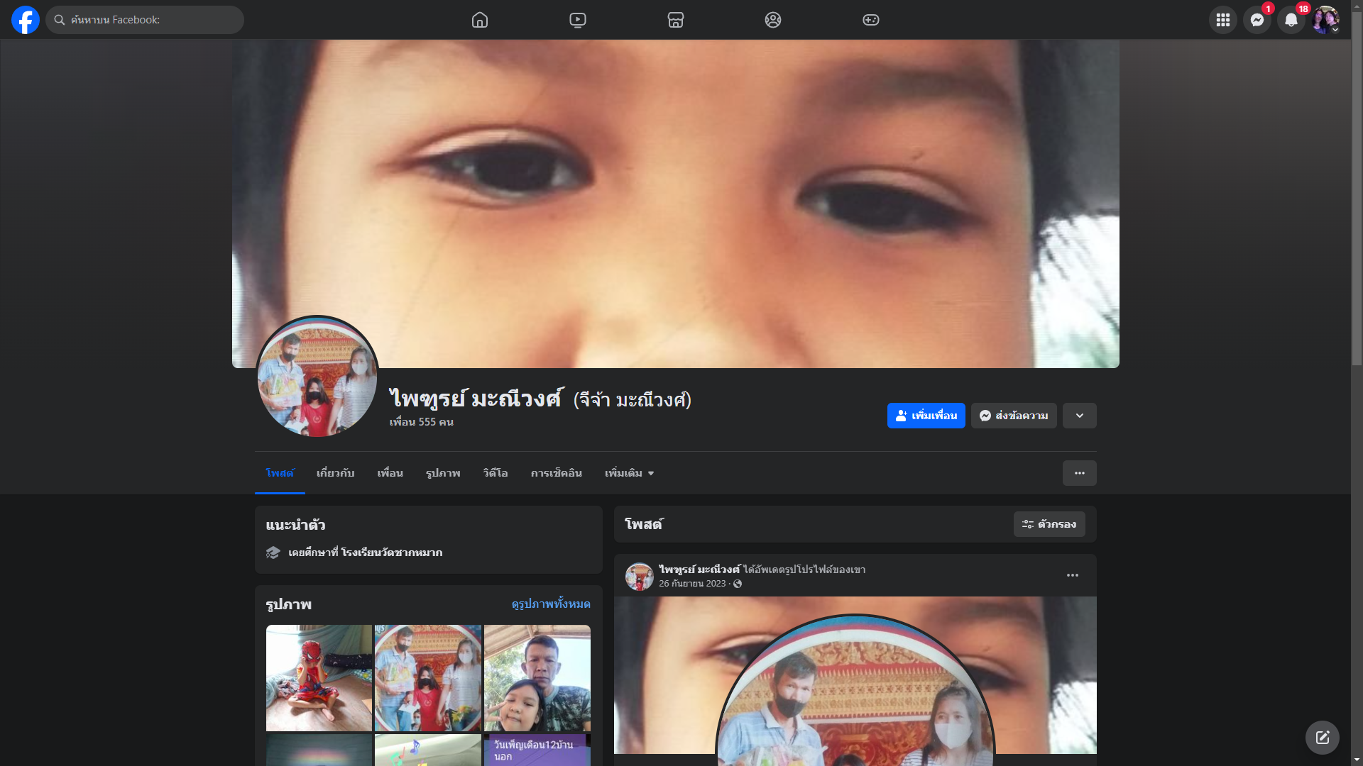1363x766 pixels.
Task: Open the Spider-Man costume photo thumbnail
Action: point(319,677)
